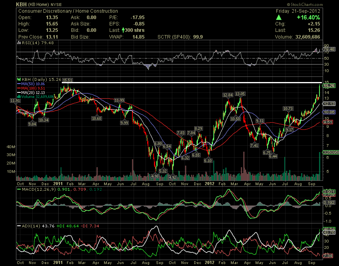The height and width of the screenshot is (266, 339).
Task: Select the Chg value +2.15
Action: point(314,24)
